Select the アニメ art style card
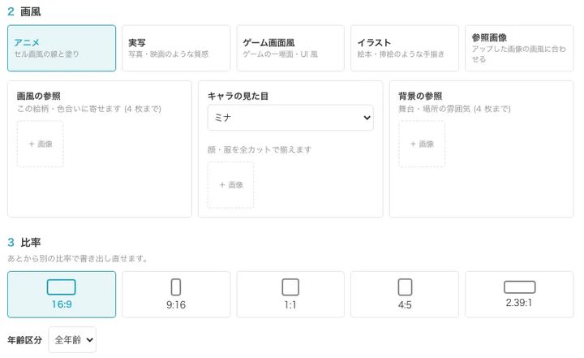 [62, 48]
